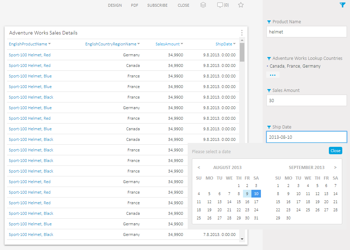Click the table scrollbar down arrow
Viewport: 350px width, 250px height.
tap(242, 238)
